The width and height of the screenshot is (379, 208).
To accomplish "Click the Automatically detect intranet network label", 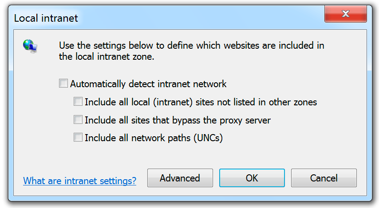I will [x=148, y=84].
